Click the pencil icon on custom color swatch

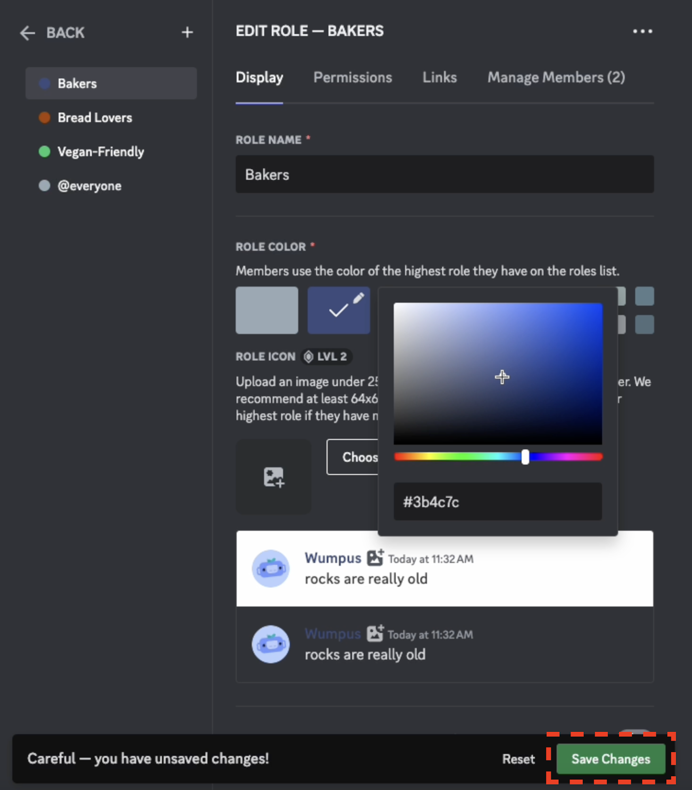pyautogui.click(x=359, y=298)
